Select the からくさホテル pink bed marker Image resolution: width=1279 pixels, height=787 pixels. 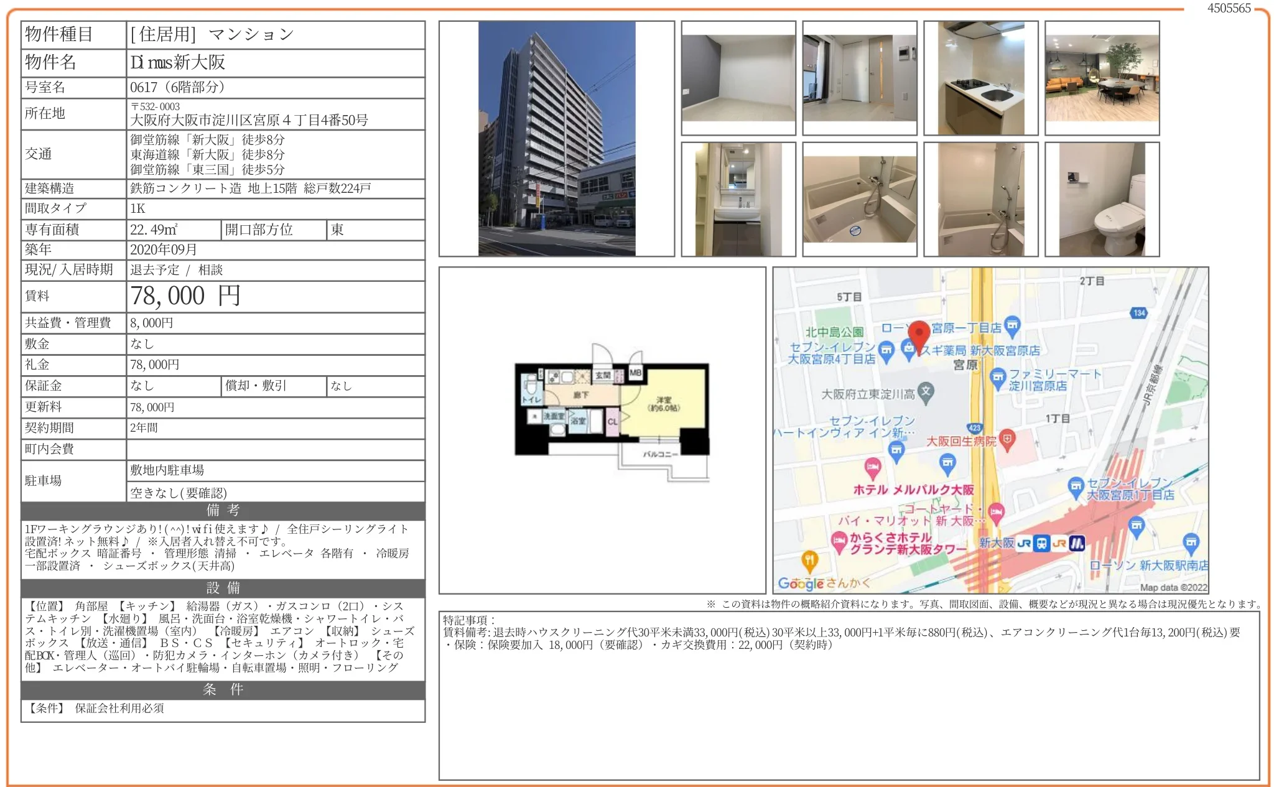[839, 539]
